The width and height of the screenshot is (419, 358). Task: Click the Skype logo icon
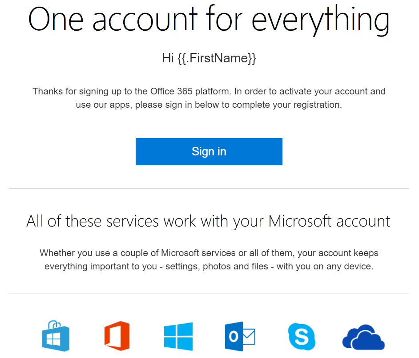(301, 336)
